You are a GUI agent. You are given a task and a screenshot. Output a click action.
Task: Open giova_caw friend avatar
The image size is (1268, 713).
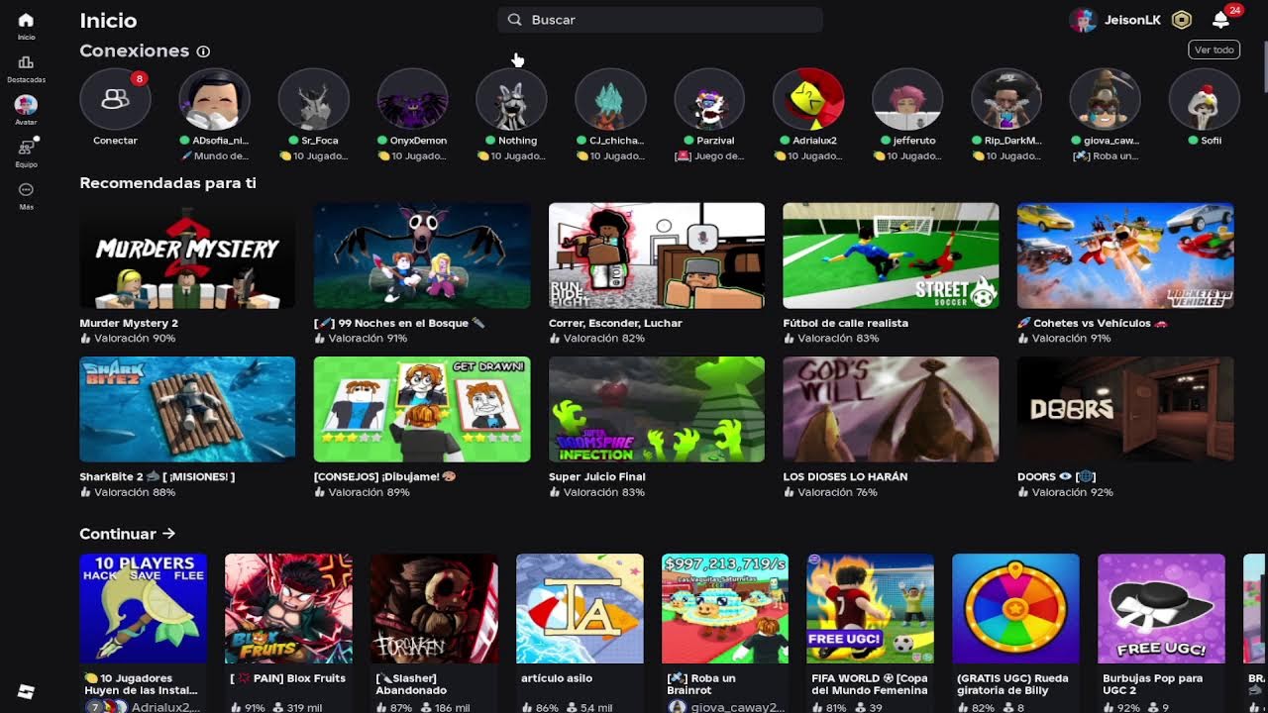tap(1106, 99)
